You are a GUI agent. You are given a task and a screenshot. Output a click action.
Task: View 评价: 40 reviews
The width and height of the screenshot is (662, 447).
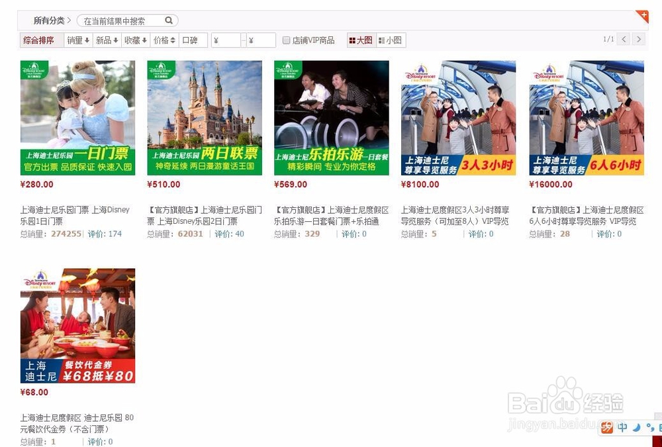point(229,234)
